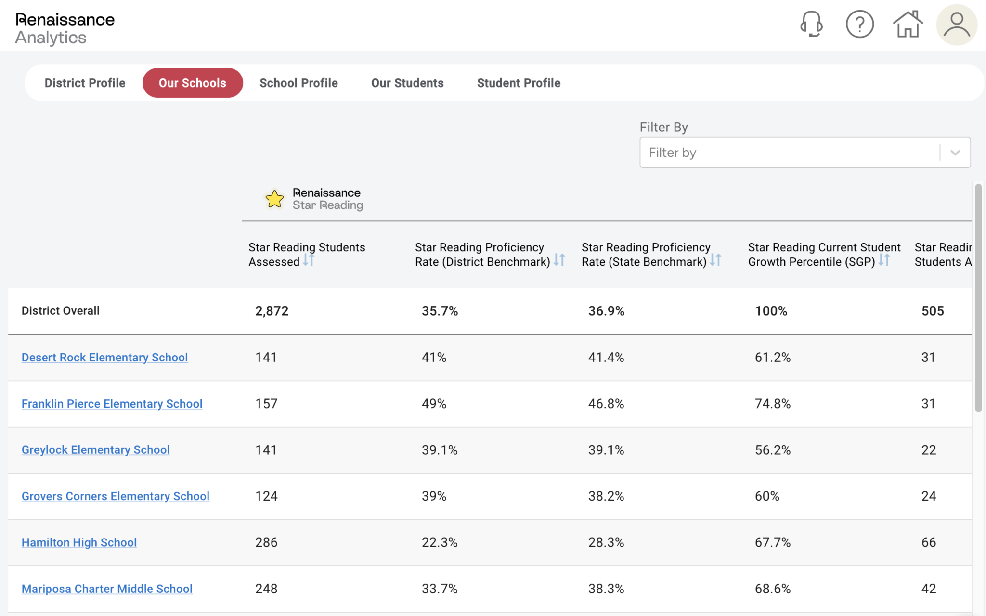The image size is (986, 616).
Task: Open the Our Students tab
Action: [x=407, y=82]
